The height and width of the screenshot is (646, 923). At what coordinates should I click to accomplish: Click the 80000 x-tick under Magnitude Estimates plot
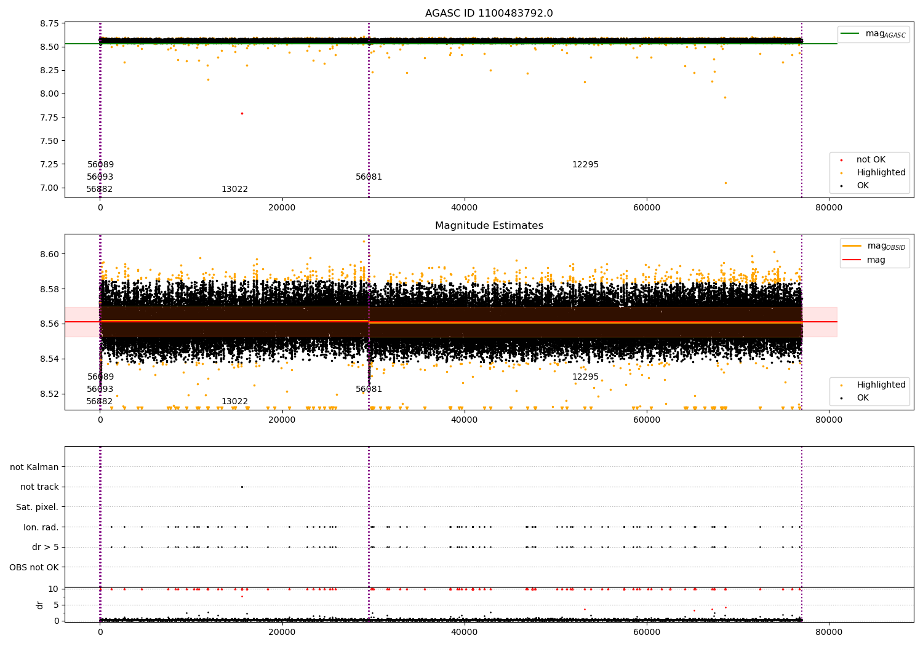(829, 420)
